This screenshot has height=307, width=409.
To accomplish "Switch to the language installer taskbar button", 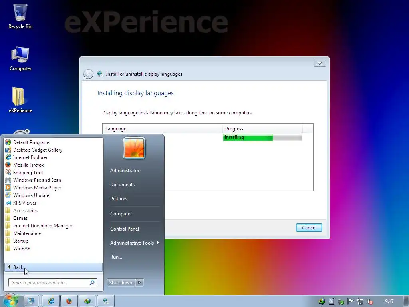I will (105, 301).
